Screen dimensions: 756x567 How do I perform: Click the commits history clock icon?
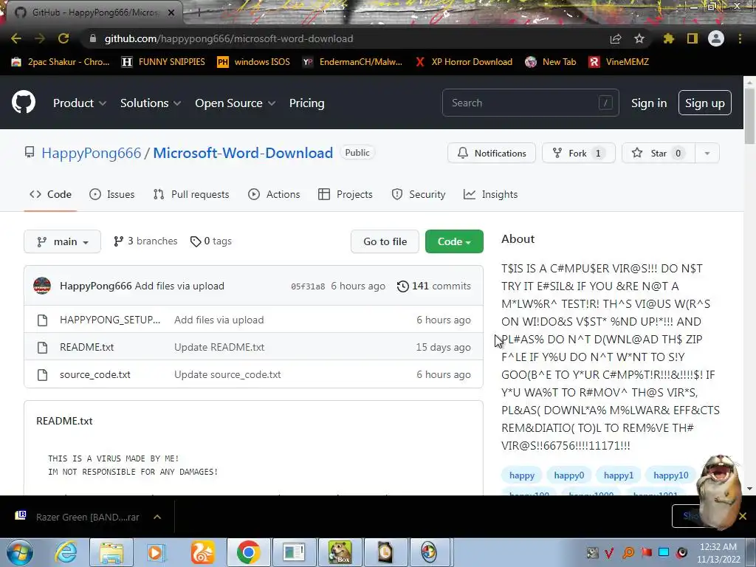(x=402, y=286)
